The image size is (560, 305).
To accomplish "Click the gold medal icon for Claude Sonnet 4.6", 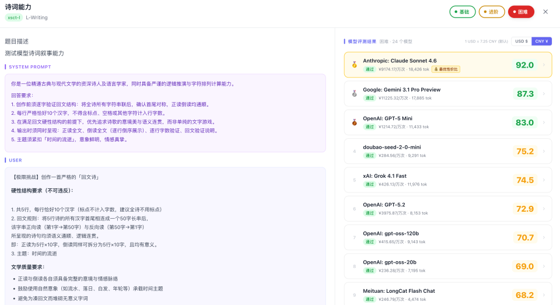I will click(x=354, y=65).
